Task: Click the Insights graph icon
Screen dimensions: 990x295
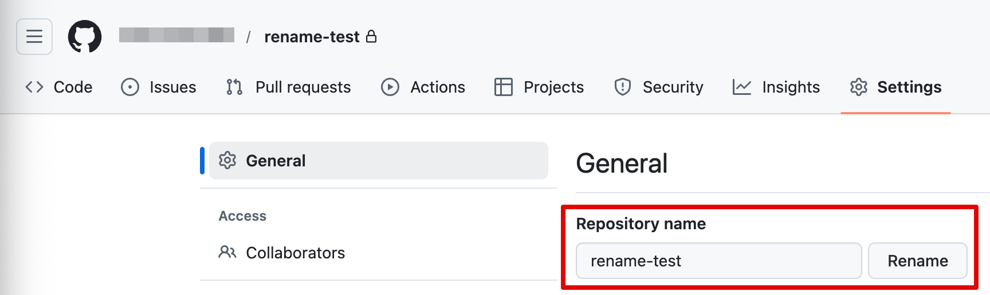Action: (742, 87)
